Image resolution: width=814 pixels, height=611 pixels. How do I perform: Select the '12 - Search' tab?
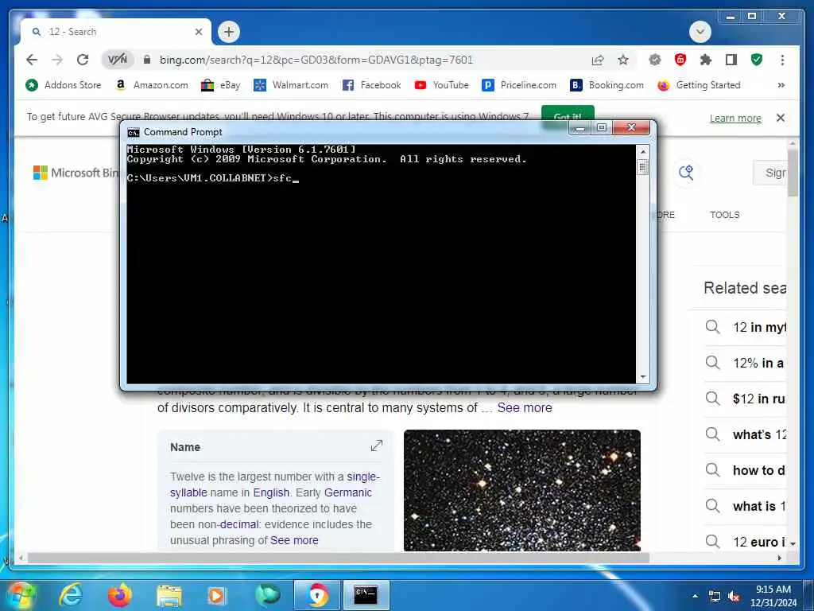click(116, 32)
